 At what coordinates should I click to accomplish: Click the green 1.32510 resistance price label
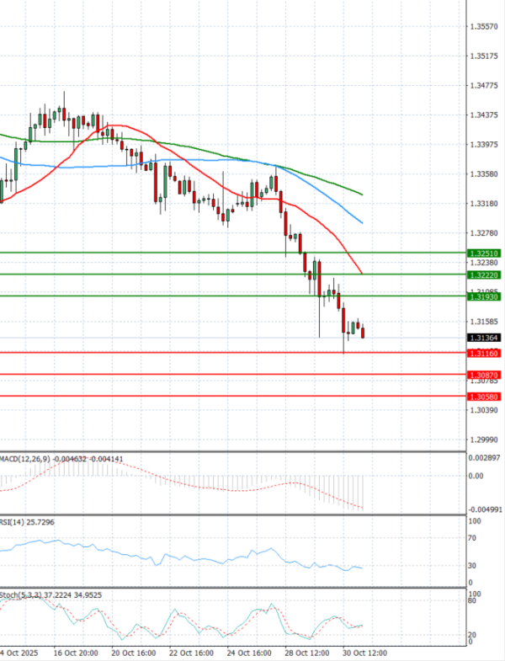tap(483, 253)
